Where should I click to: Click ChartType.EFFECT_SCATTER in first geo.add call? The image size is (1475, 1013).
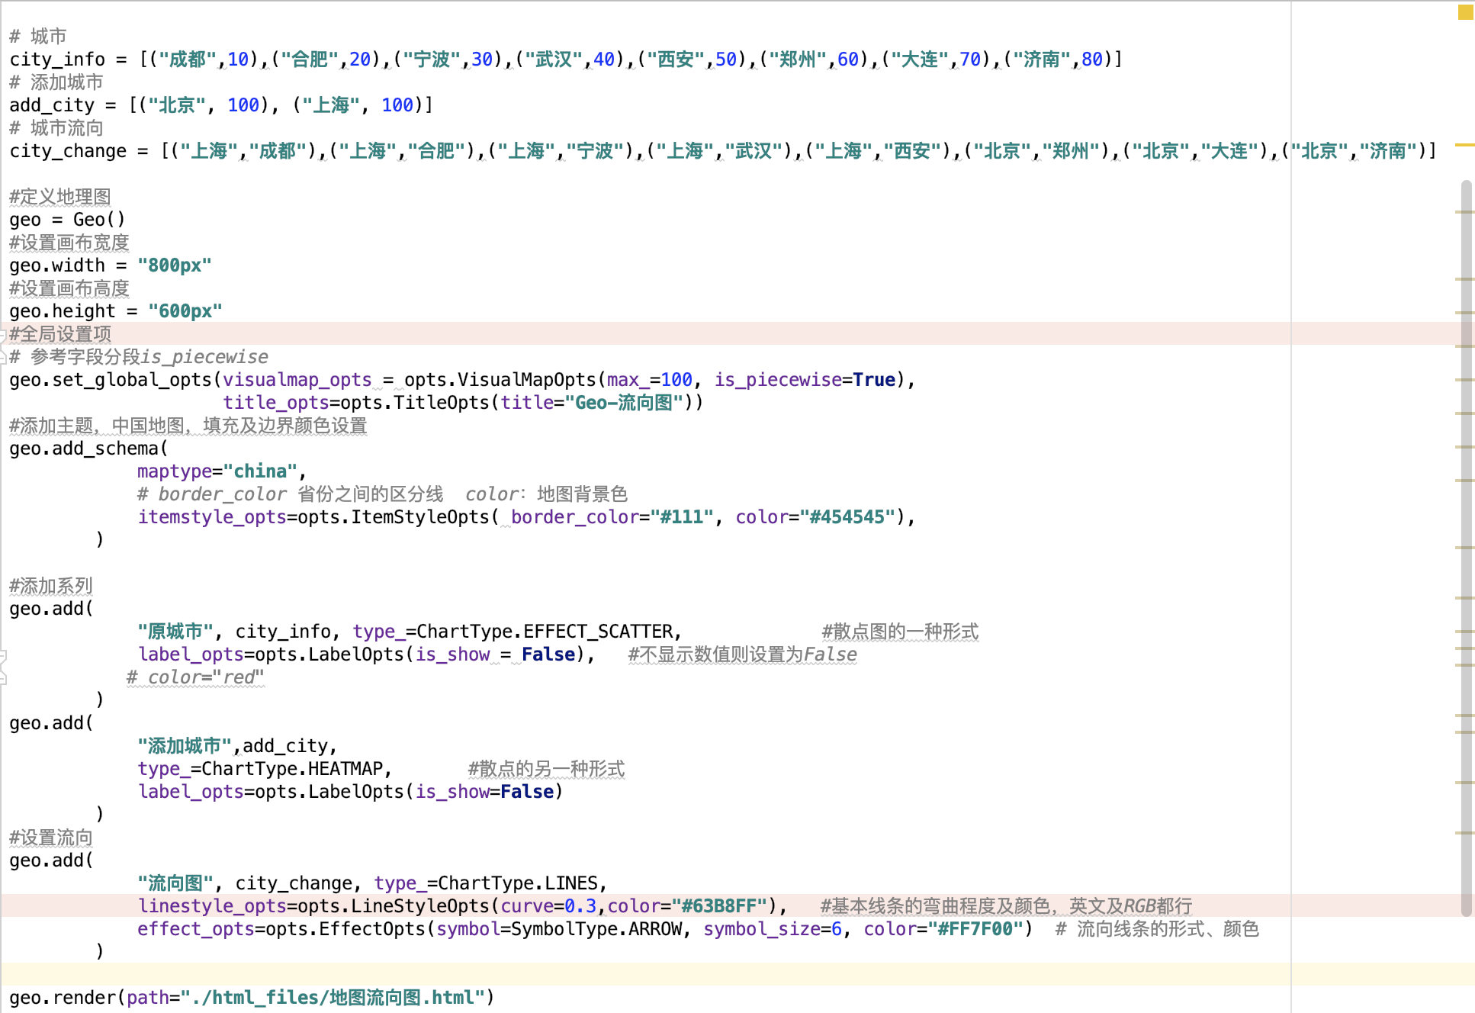[545, 632]
